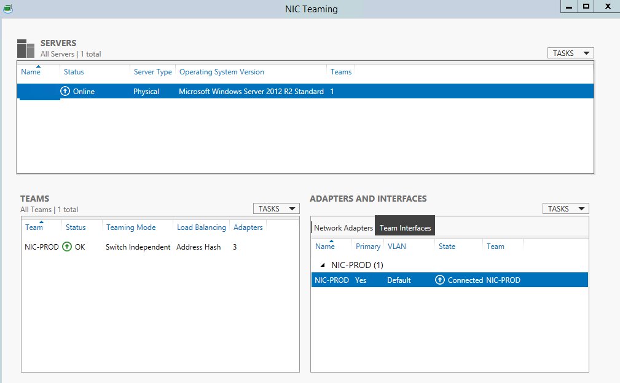The width and height of the screenshot is (620, 383).
Task: Click the adapters count '3' cell
Action: 235,247
